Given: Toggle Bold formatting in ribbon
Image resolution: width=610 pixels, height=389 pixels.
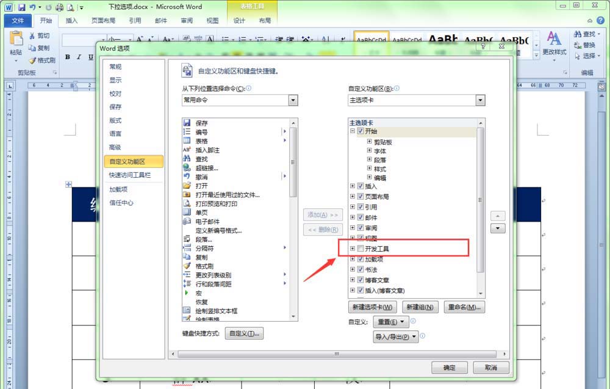Looking at the screenshot, I should (67, 57).
